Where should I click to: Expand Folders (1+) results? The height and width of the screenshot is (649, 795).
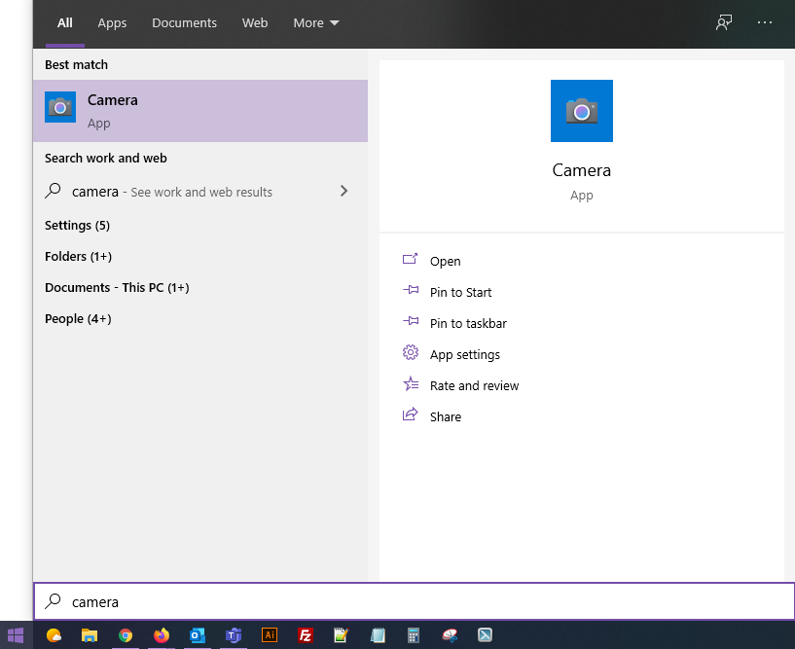[78, 257]
